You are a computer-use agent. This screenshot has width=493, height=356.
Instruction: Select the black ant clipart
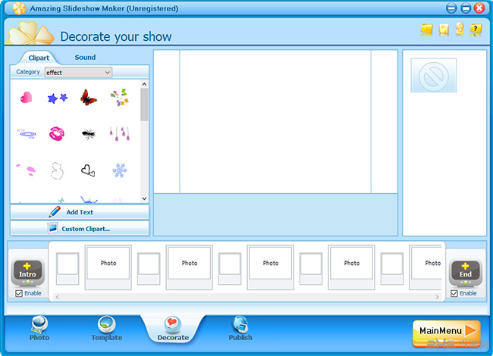click(88, 134)
